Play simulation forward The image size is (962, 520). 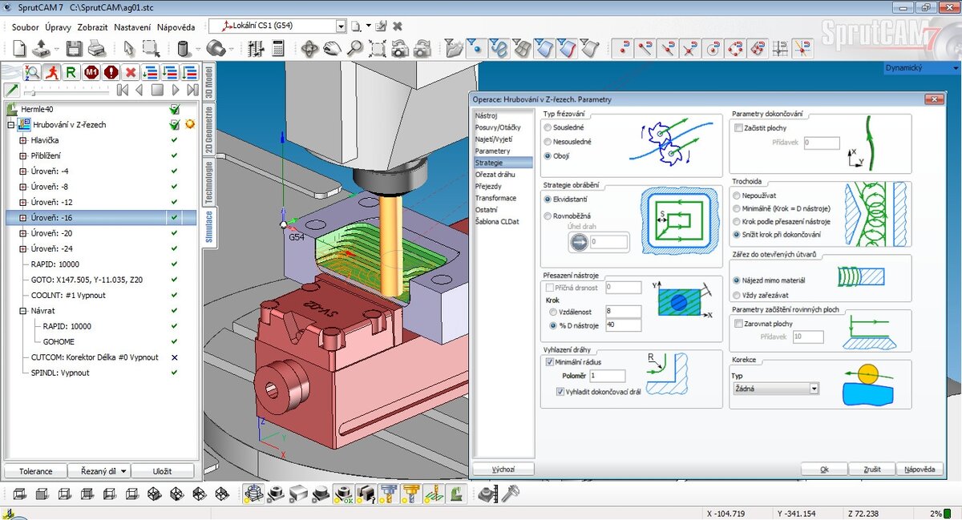[176, 91]
